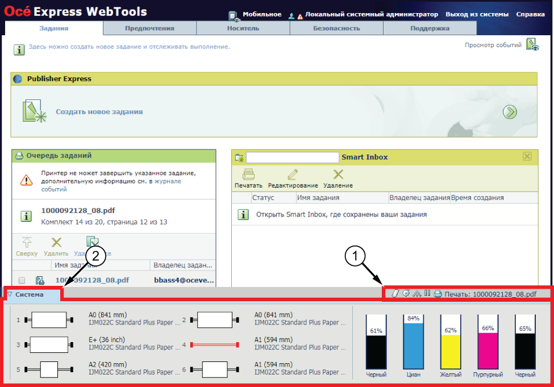Open the 1000092128_08.pdf link in queue list
The height and width of the screenshot is (387, 554).
click(x=92, y=280)
